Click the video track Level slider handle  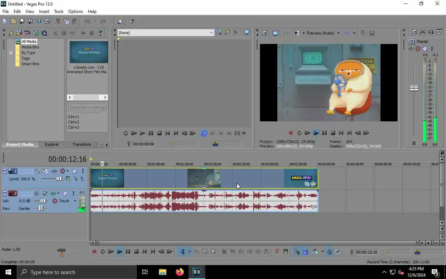59,179
